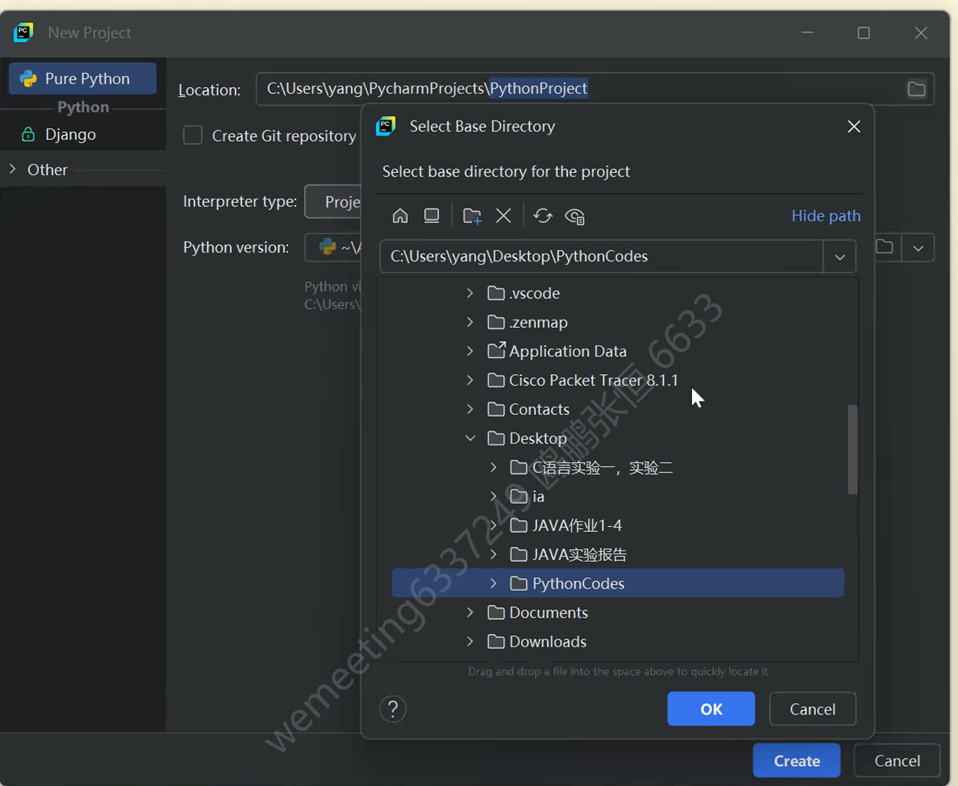
Task: Expand the Other project category
Action: [x=13, y=170]
